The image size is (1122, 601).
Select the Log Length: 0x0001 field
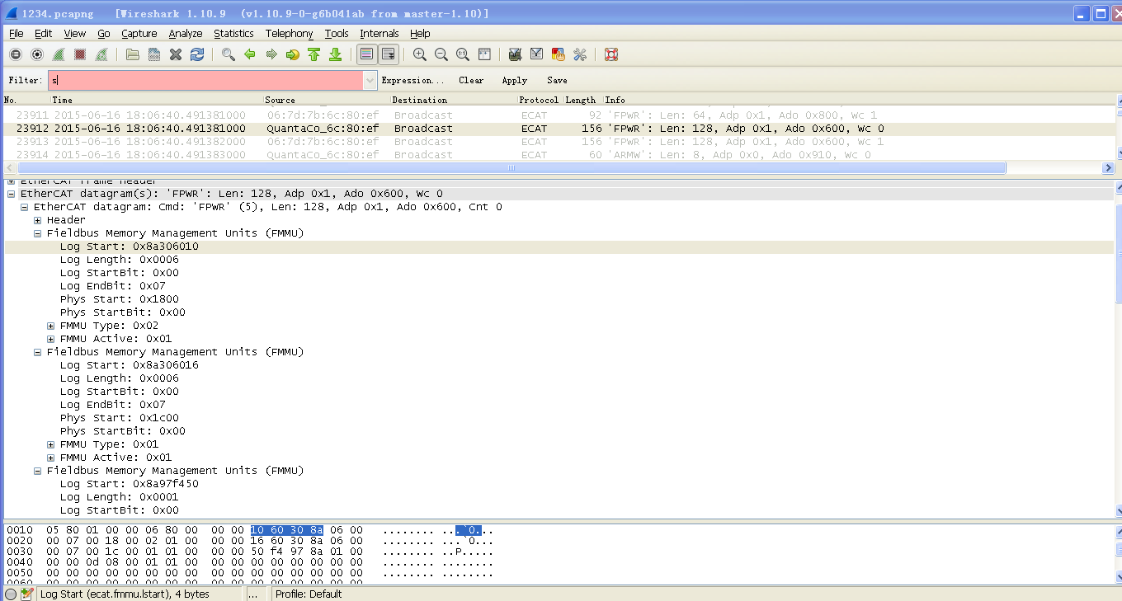[x=119, y=497]
